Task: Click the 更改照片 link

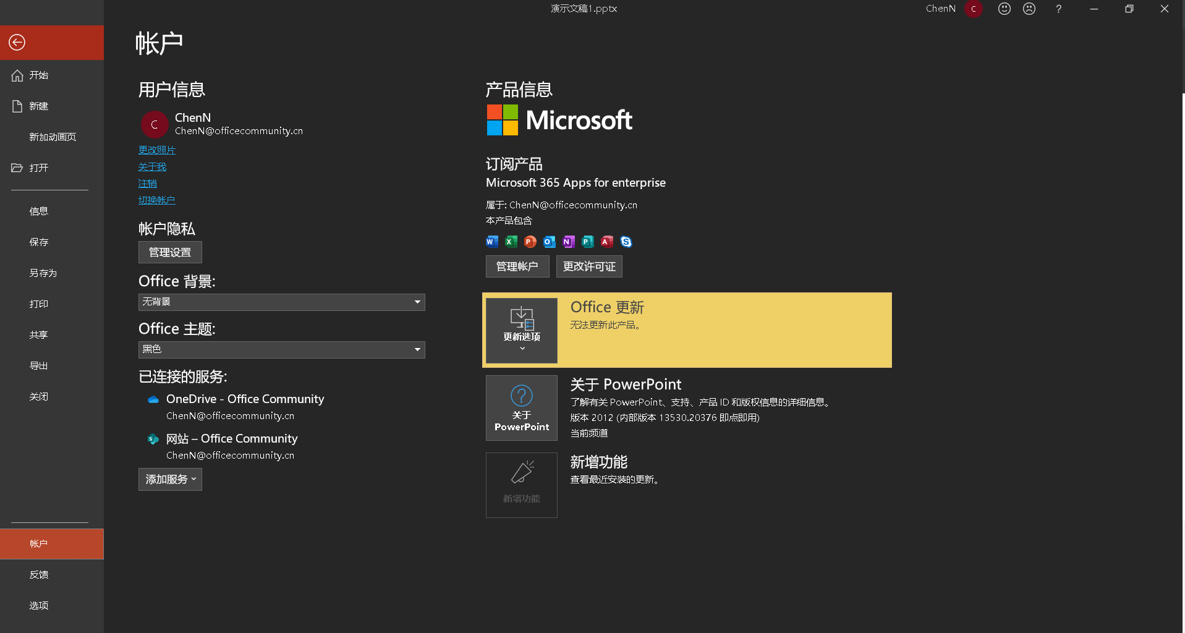Action: (x=157, y=150)
